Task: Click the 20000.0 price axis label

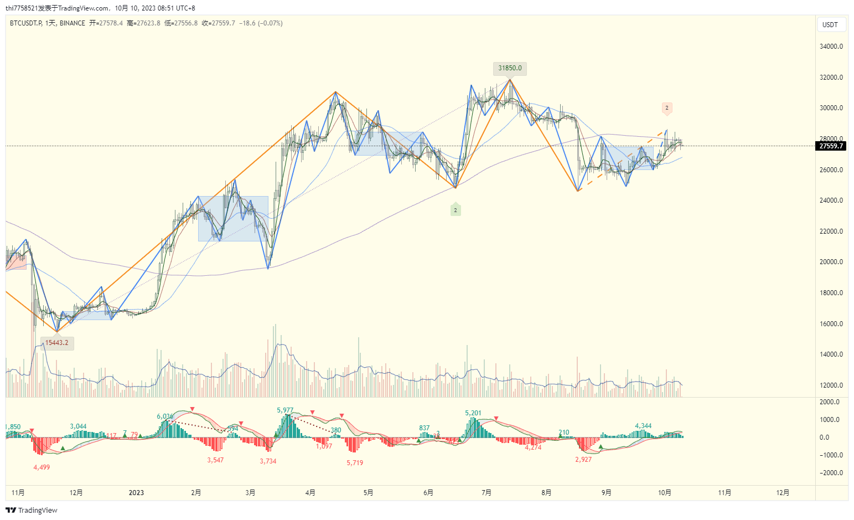Action: [x=831, y=262]
